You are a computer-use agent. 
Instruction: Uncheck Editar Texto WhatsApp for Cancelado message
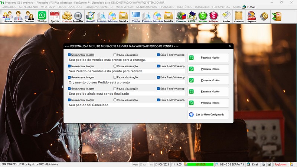point(159,100)
